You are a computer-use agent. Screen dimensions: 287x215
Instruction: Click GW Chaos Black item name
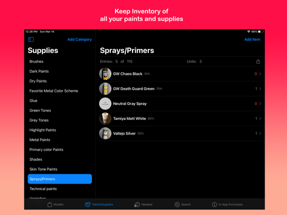[x=127, y=74]
